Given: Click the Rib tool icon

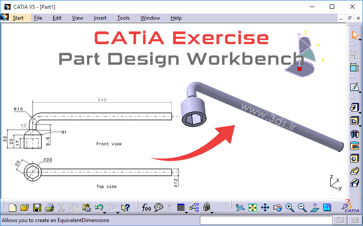Looking at the screenshot, I should pyautogui.click(x=355, y=171).
